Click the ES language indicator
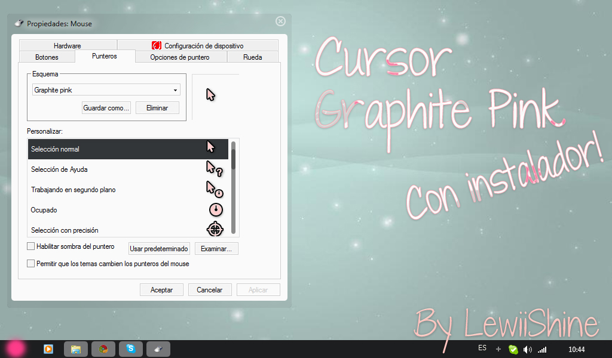This screenshot has height=358, width=612. click(482, 347)
